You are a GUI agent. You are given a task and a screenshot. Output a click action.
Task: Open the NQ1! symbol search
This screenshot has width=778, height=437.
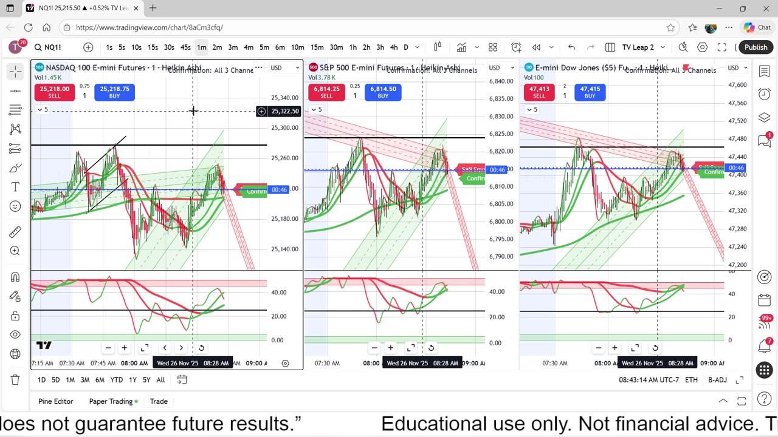click(x=48, y=47)
